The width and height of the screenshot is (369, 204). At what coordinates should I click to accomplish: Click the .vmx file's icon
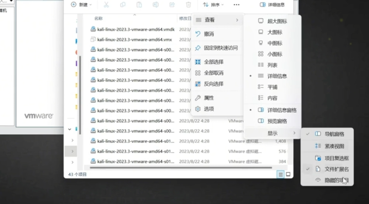click(x=93, y=39)
